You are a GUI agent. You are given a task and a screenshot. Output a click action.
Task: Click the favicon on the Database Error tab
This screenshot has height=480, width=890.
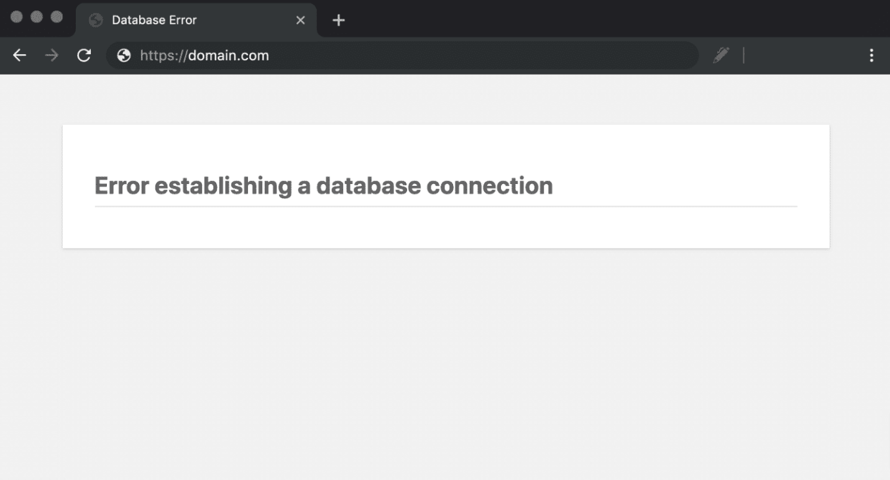(x=95, y=19)
